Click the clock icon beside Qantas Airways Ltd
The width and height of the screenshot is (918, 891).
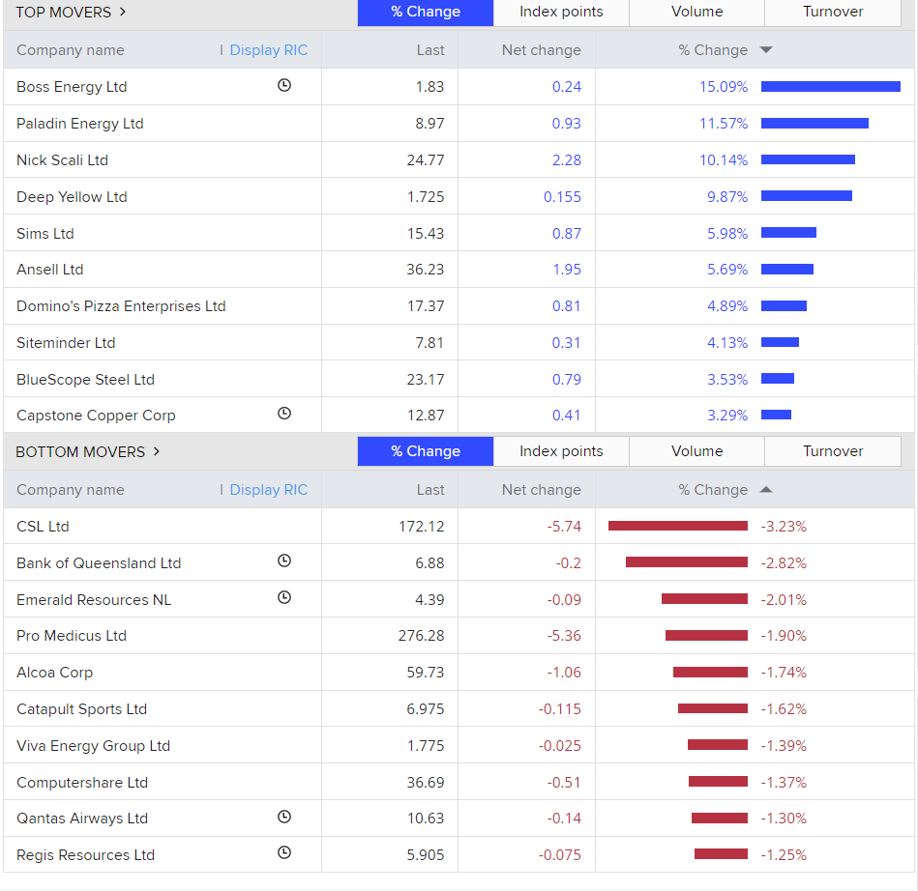(x=283, y=818)
